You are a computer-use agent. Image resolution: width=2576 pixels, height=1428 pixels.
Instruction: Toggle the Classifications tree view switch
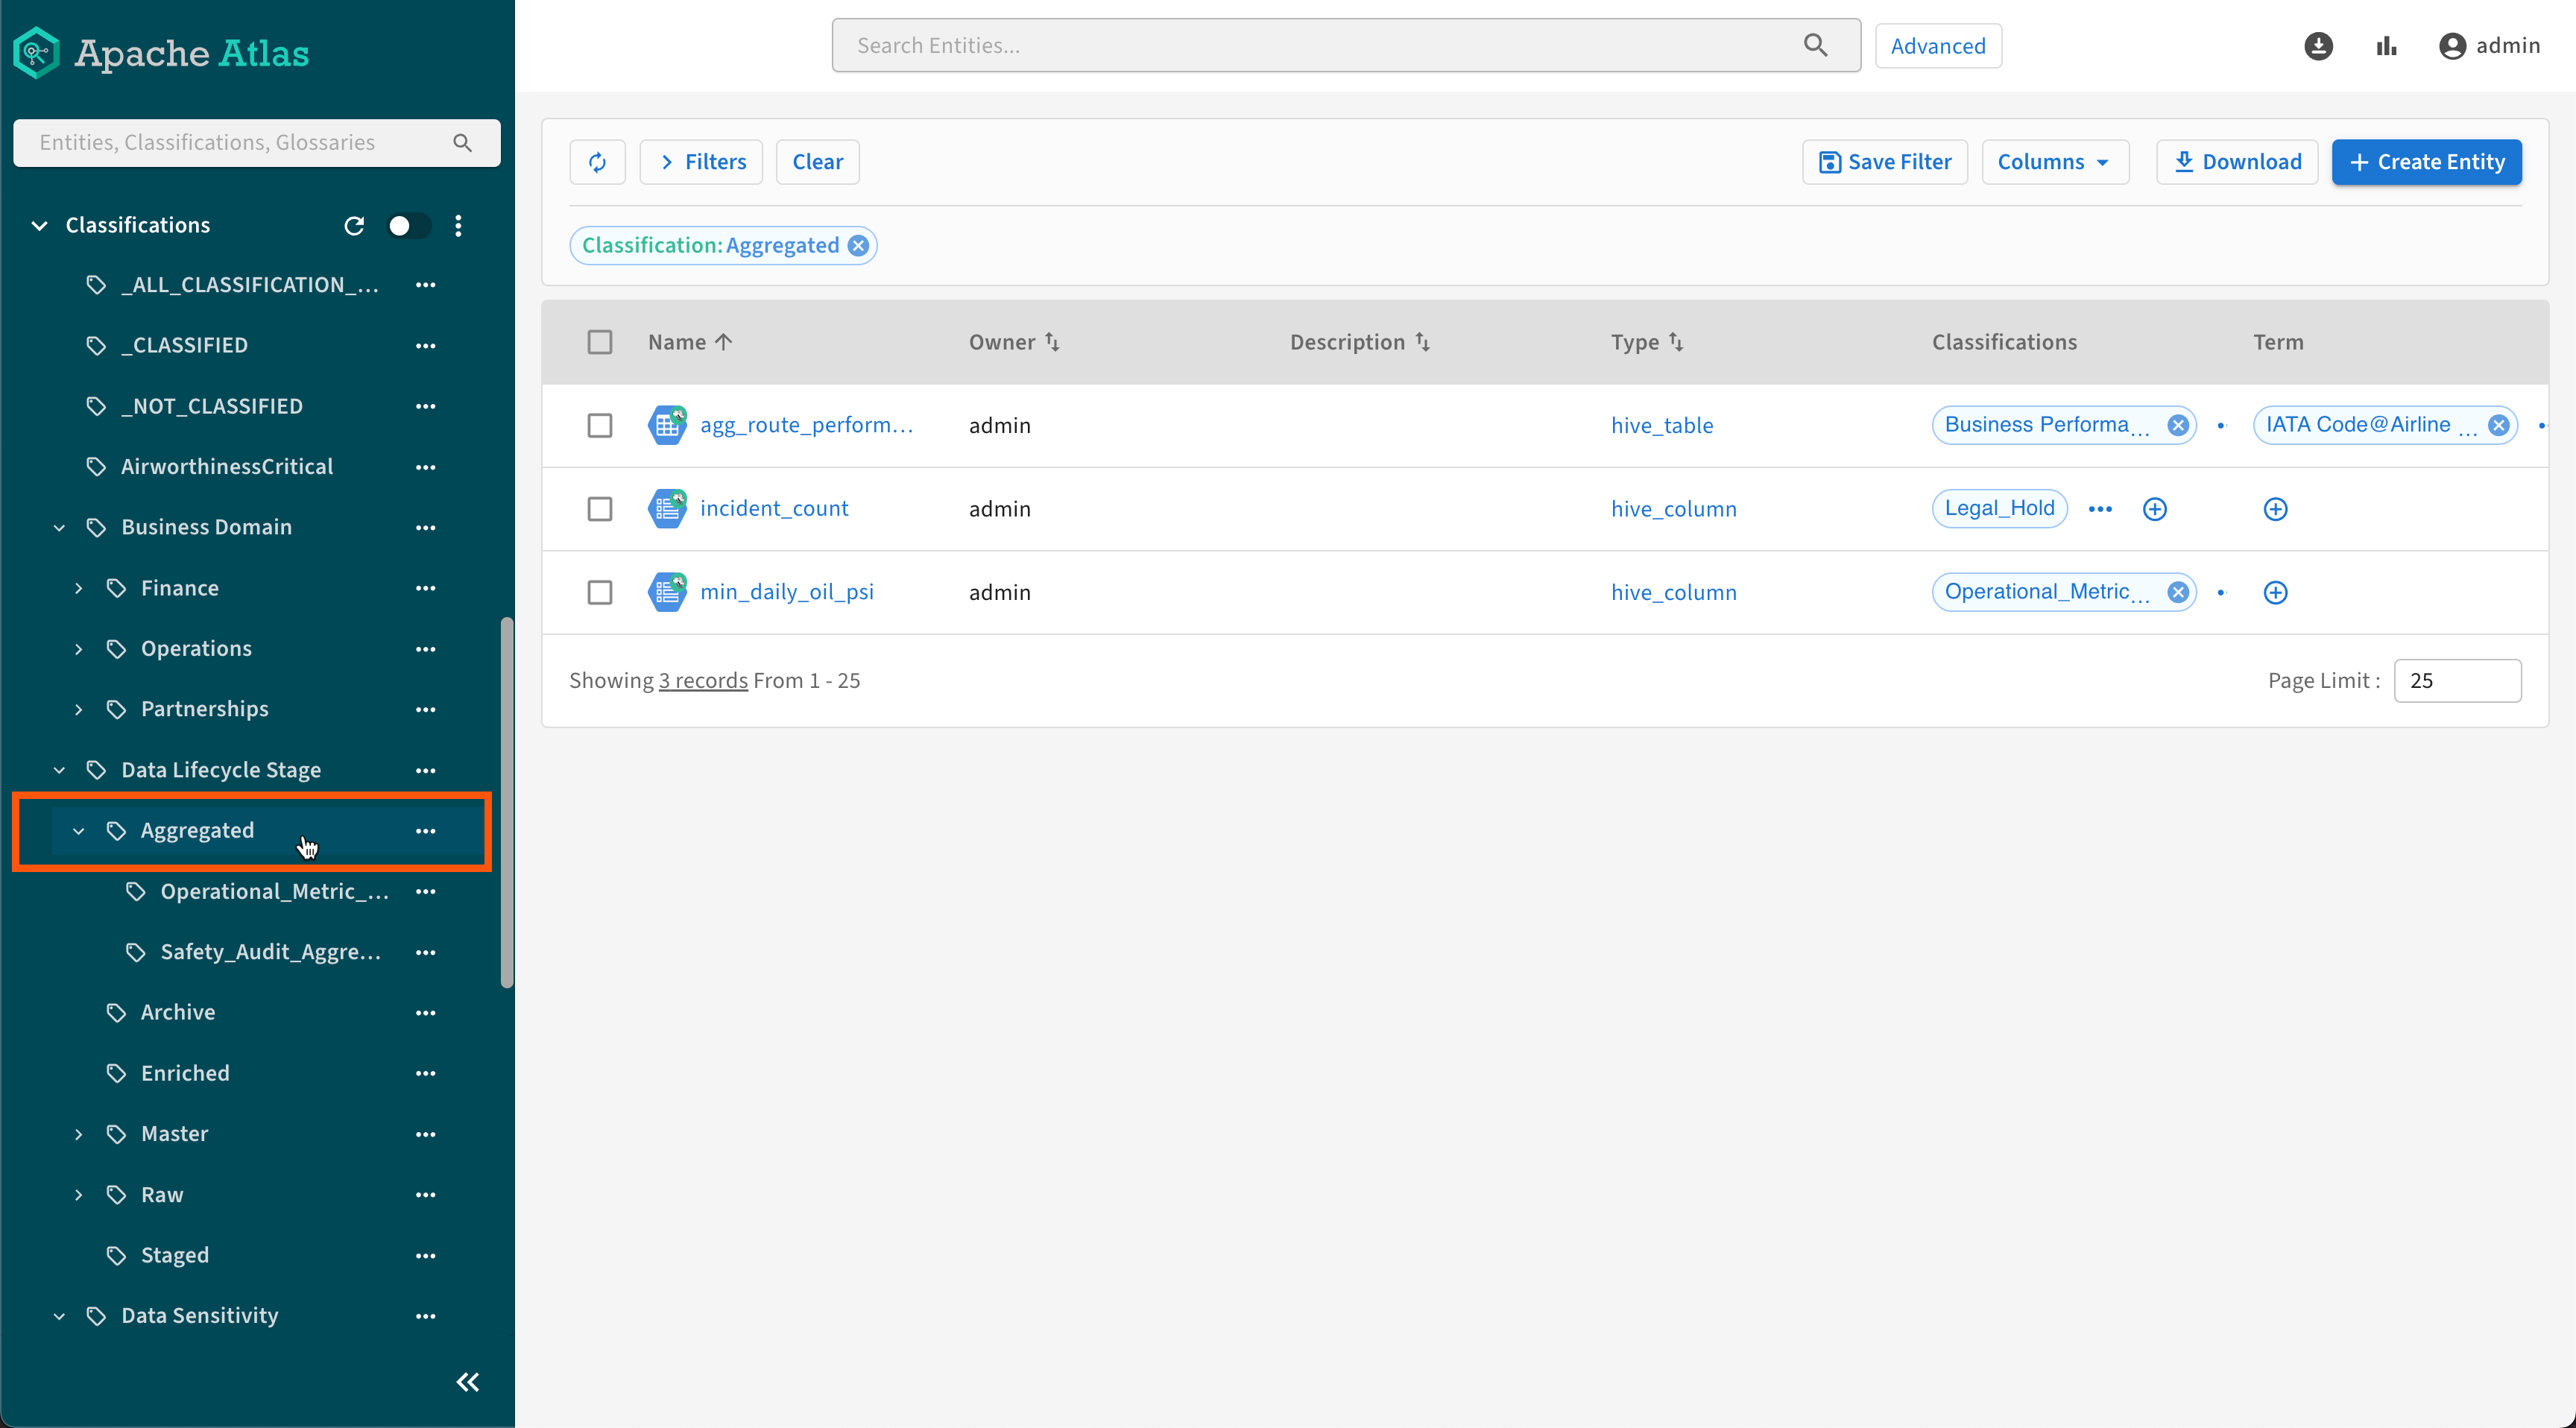[408, 226]
